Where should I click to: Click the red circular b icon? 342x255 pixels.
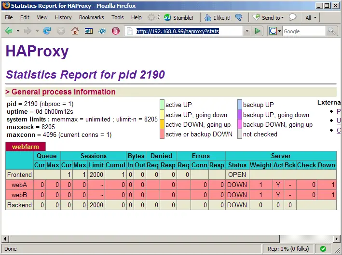[x=116, y=31]
